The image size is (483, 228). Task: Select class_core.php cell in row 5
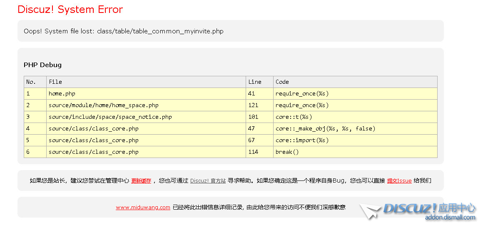tap(146, 140)
